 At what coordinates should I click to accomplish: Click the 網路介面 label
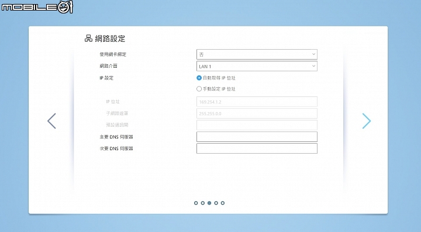109,66
